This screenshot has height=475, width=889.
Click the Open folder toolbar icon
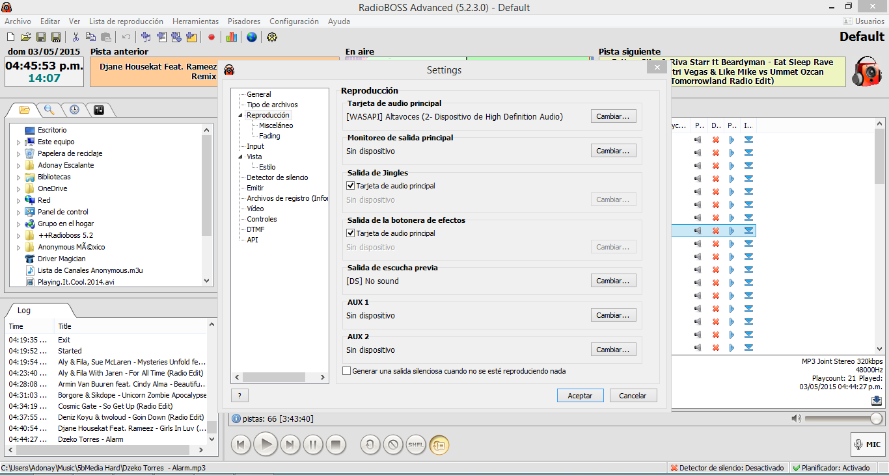pyautogui.click(x=25, y=37)
